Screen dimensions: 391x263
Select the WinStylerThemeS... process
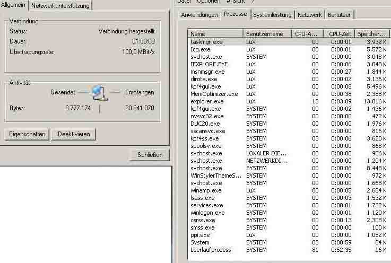pyautogui.click(x=288, y=176)
